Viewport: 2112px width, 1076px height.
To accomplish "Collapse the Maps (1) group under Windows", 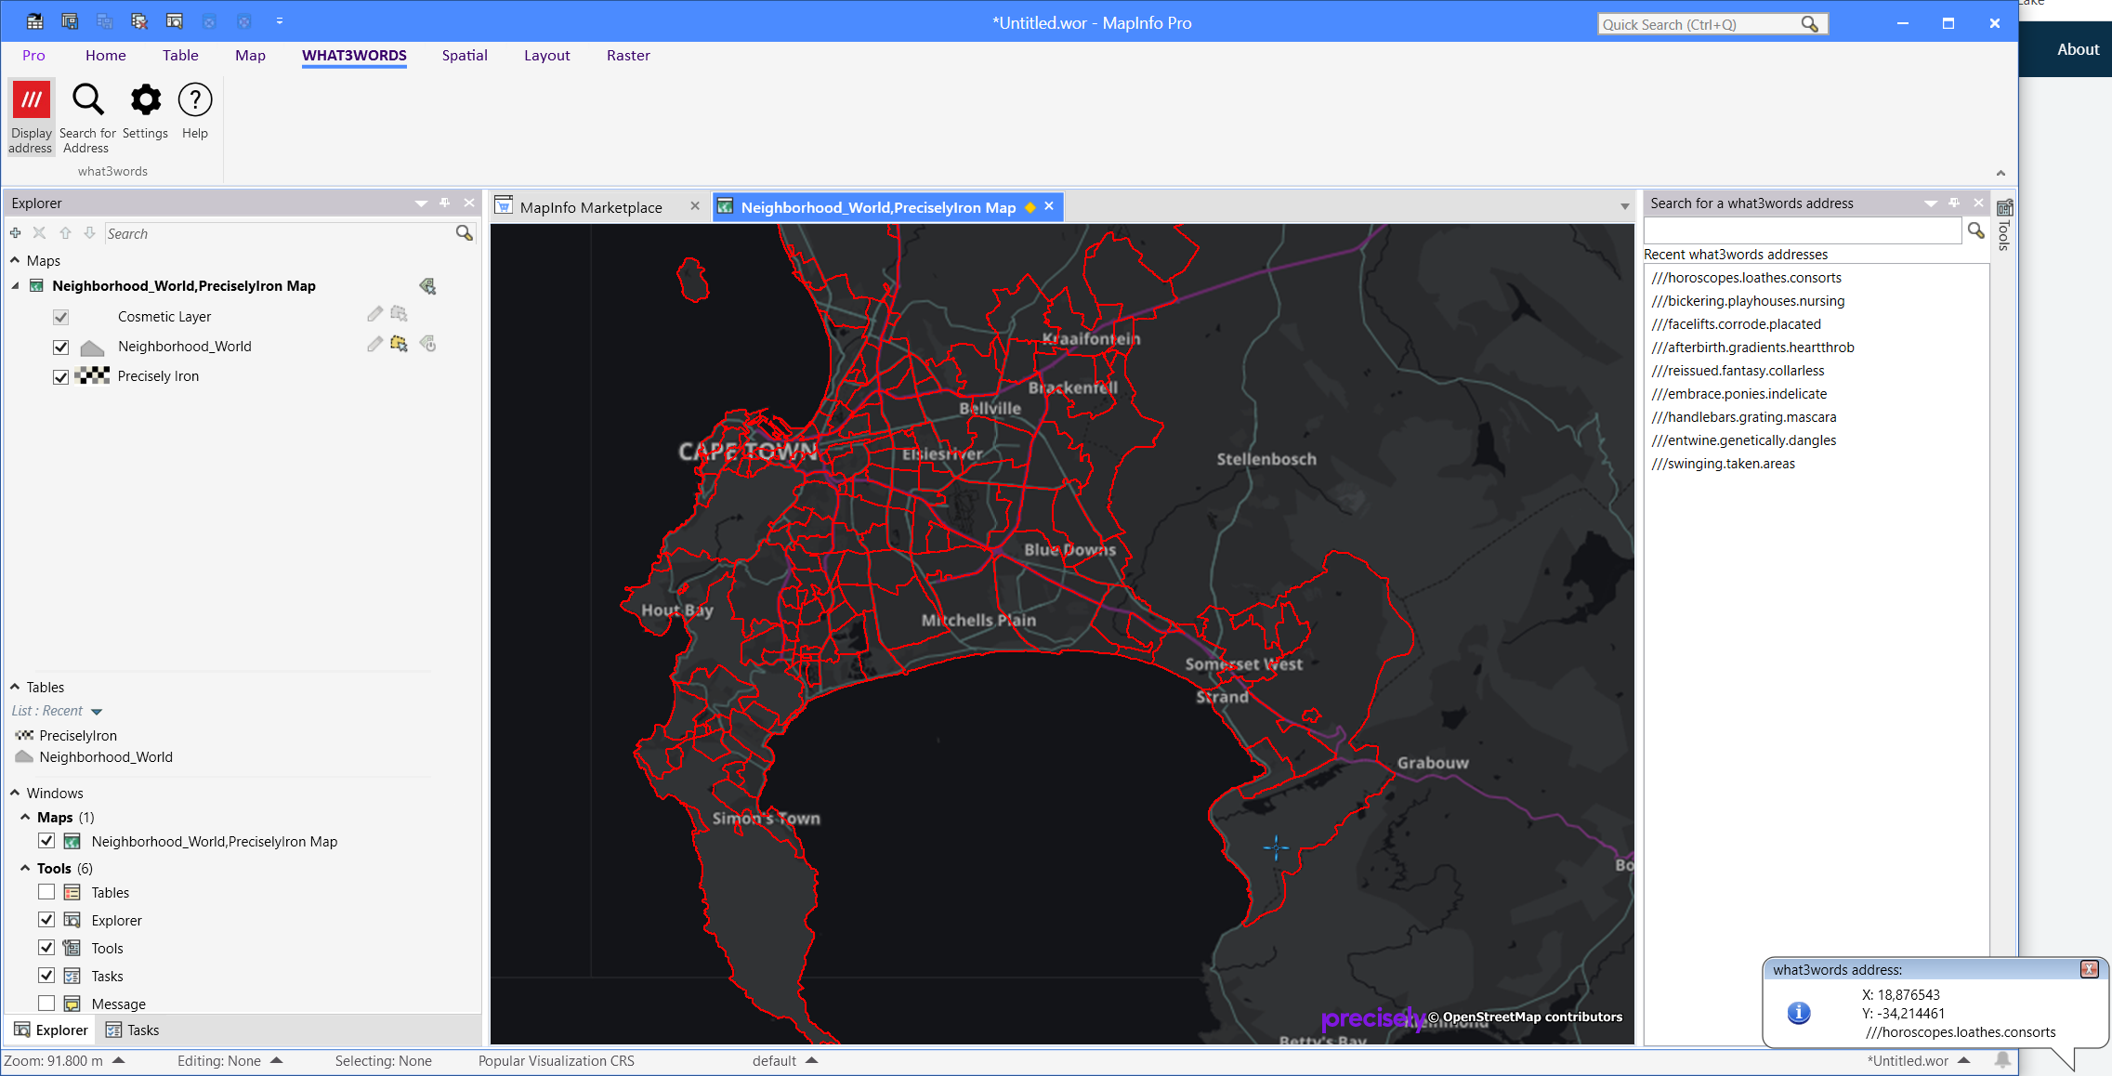I will (25, 817).
